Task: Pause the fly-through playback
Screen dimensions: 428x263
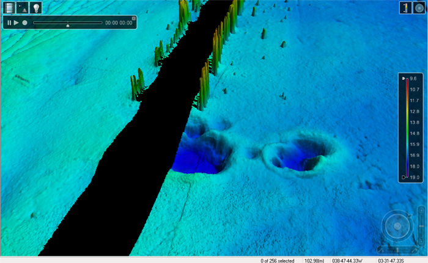Action: tap(9, 23)
